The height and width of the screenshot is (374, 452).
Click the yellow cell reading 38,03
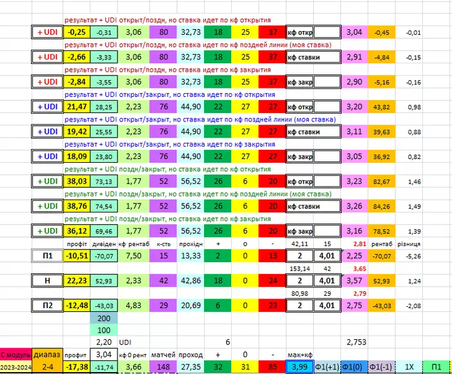coord(77,181)
